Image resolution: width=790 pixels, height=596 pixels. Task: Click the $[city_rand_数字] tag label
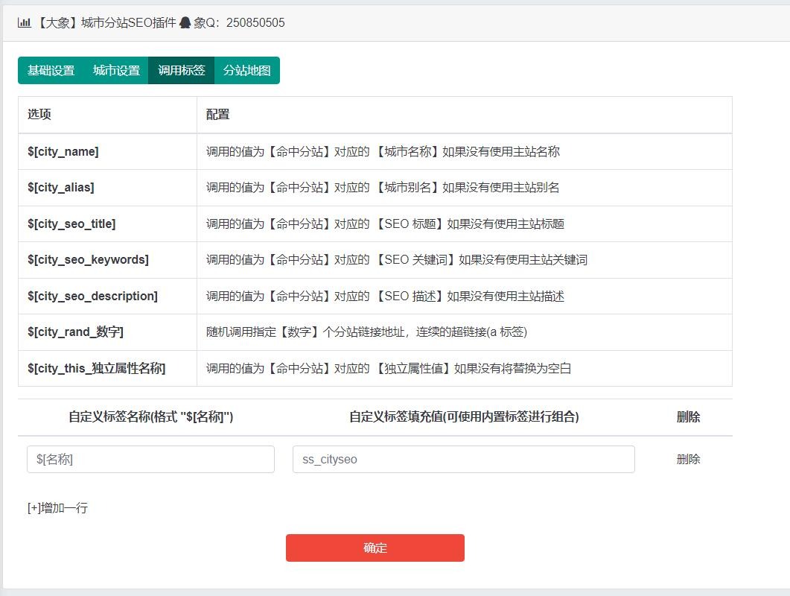click(x=75, y=332)
